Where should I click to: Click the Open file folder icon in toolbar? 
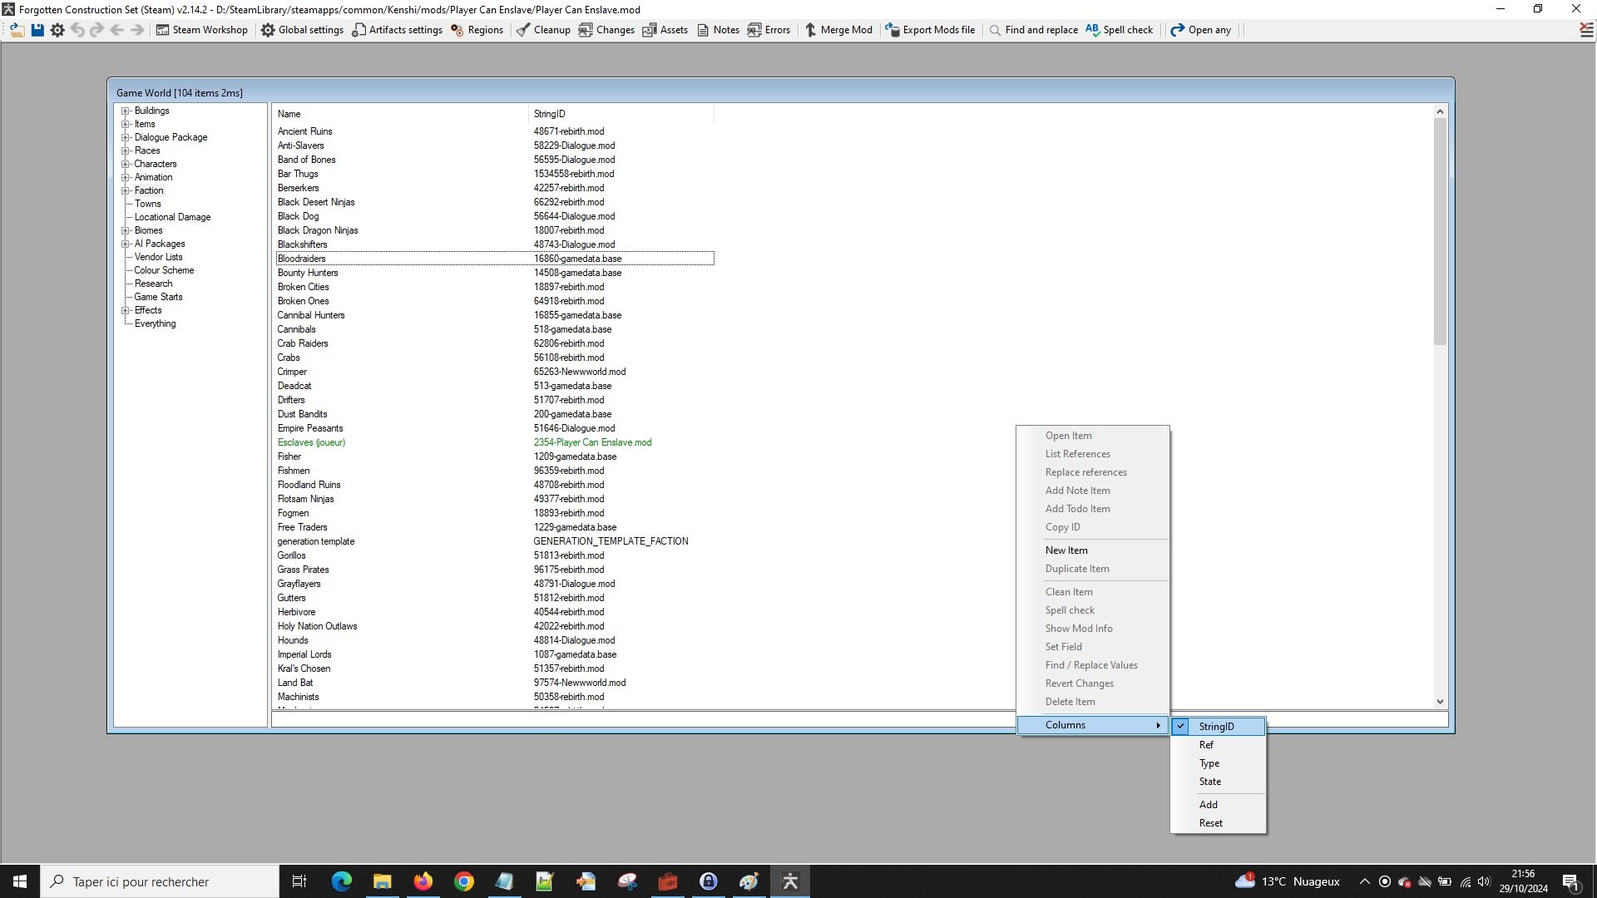click(x=17, y=30)
